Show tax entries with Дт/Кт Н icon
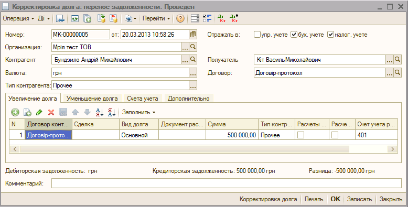Screen dimensions: 408x207 coord(234,18)
